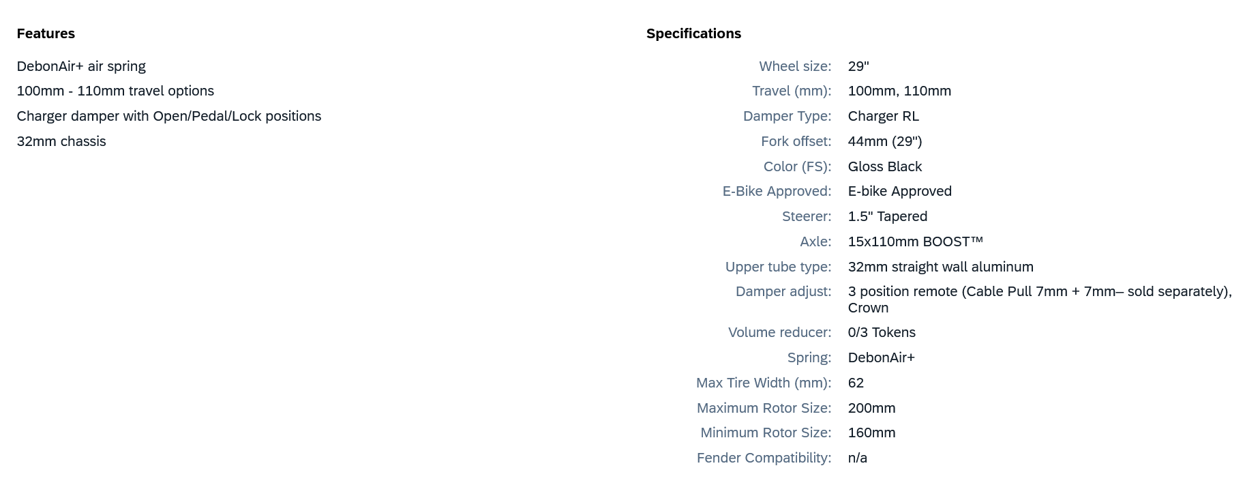Click the 32mm chassis feature text
Viewport: 1260px width, 483px height.
pos(61,141)
